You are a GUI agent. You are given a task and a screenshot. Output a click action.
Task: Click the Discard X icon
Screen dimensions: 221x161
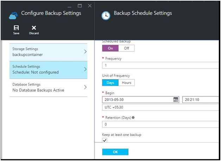click(x=34, y=28)
